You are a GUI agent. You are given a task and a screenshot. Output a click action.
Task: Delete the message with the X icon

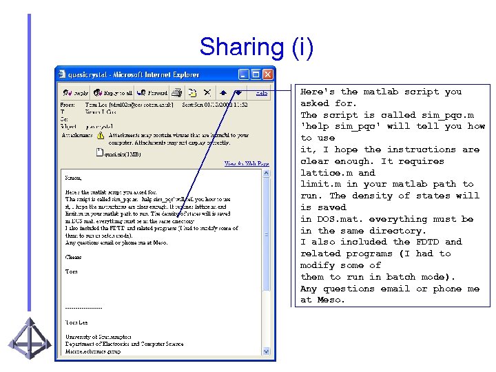(207, 93)
